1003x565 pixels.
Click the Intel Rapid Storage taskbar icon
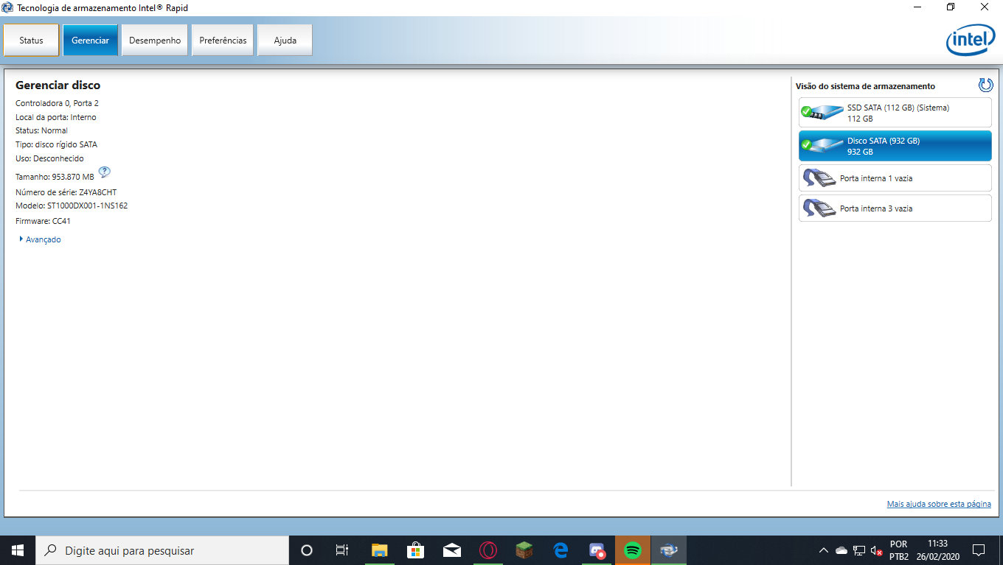pos(669,550)
